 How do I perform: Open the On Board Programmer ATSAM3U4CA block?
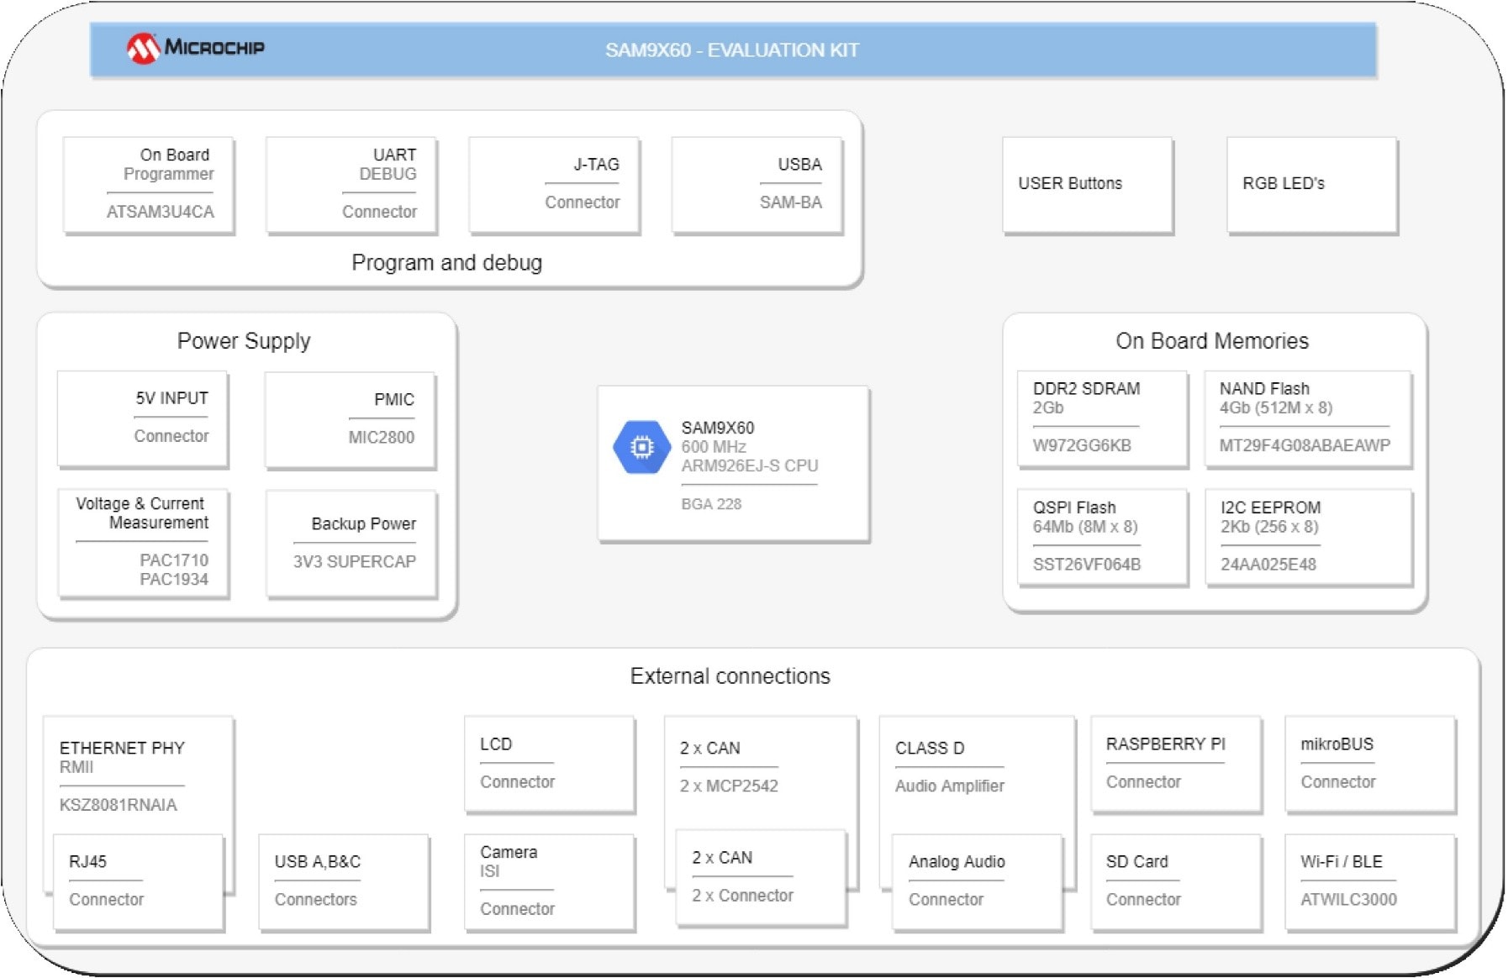[x=148, y=184]
